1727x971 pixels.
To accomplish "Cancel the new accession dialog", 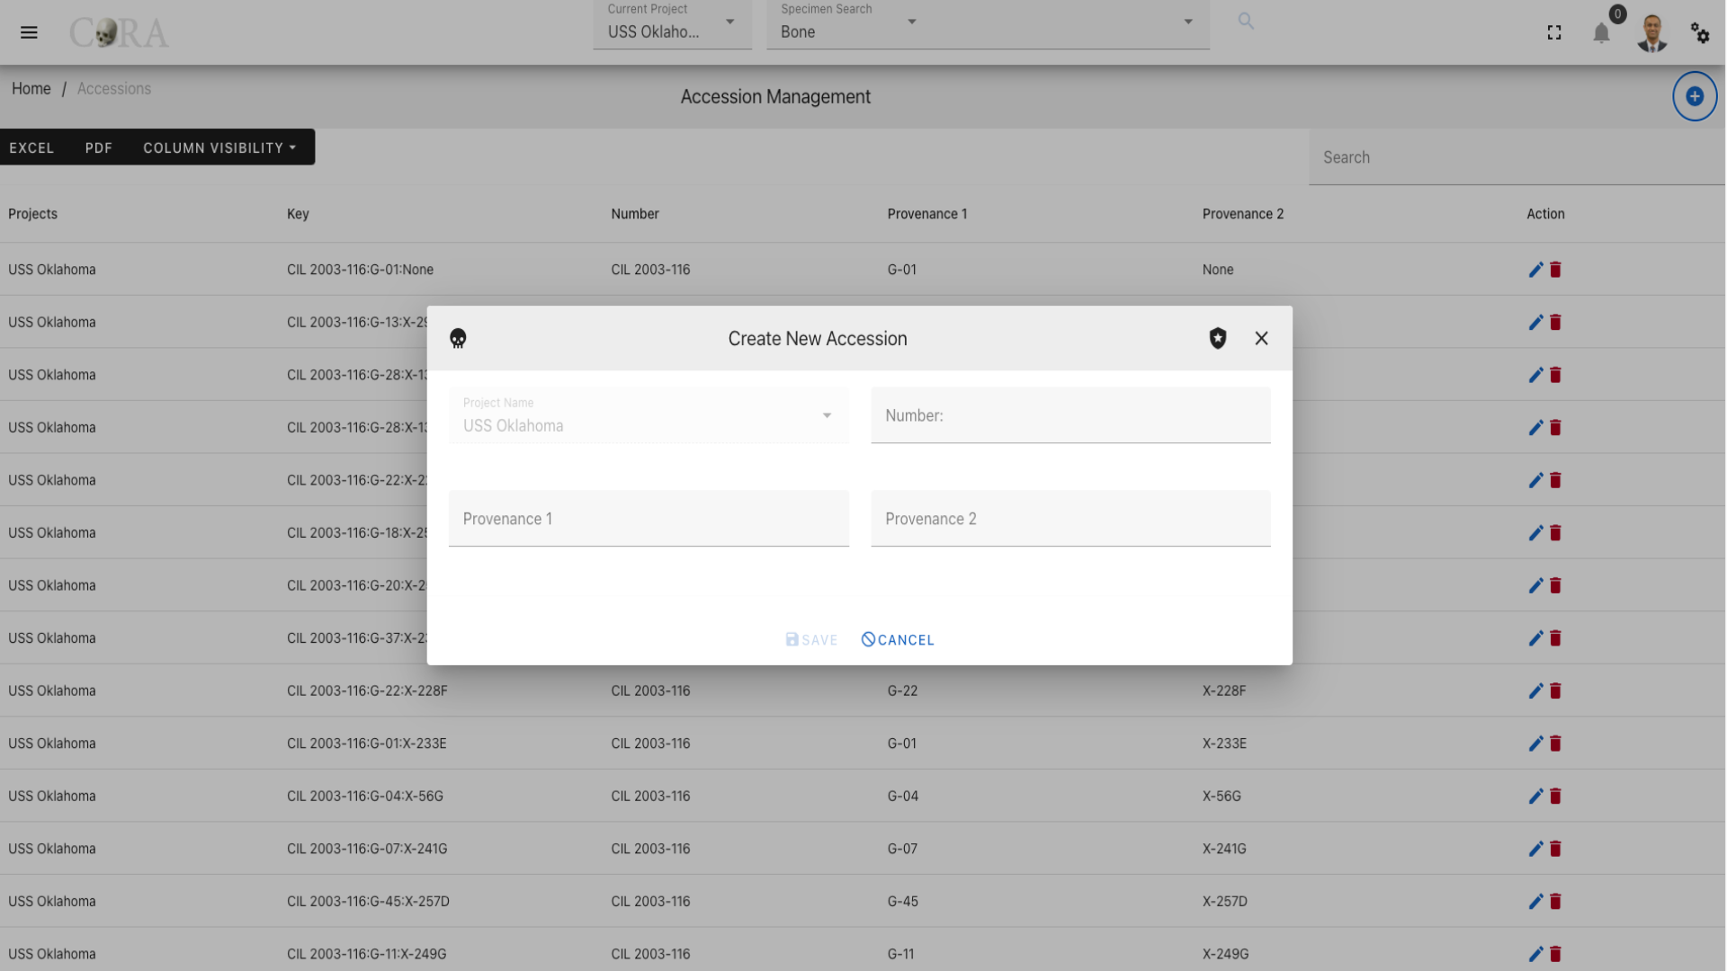I will click(898, 639).
